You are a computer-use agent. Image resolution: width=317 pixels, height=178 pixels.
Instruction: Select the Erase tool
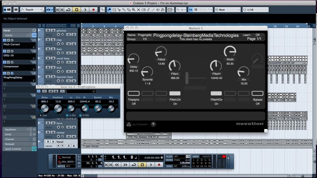click(x=129, y=9)
